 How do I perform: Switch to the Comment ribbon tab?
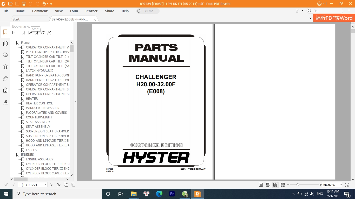point(40,11)
